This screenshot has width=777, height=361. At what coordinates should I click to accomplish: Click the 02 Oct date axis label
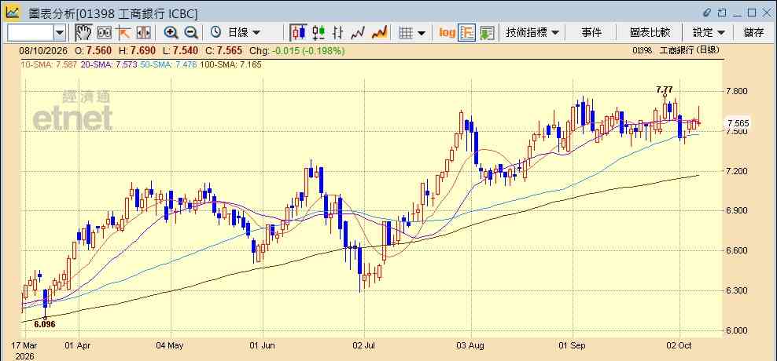coord(679,345)
